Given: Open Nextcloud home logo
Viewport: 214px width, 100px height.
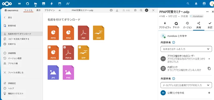Looking at the screenshot, I should pyautogui.click(x=7, y=4).
